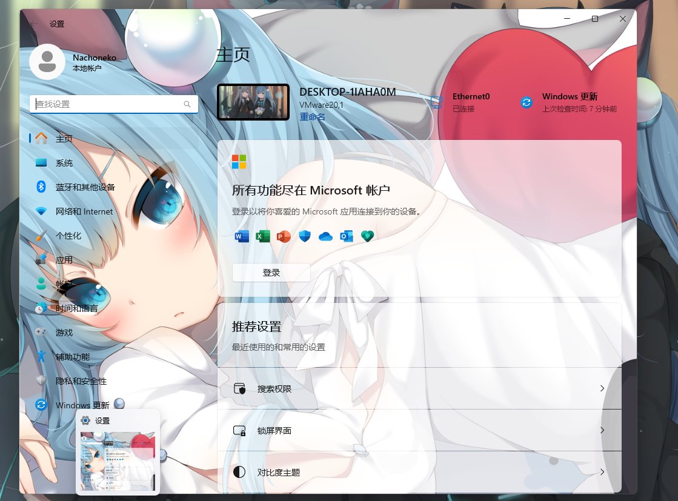This screenshot has width=678, height=501.
Task: Expand the 对比度主题 row chevron
Action: [x=602, y=472]
